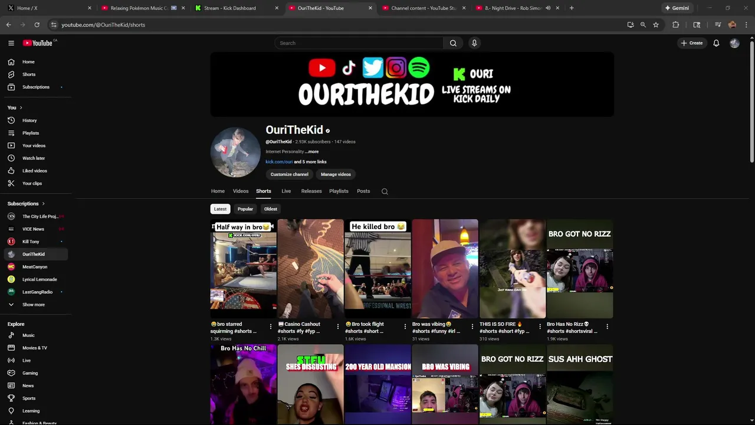
Task: Open Liked videos
Action: (x=35, y=171)
